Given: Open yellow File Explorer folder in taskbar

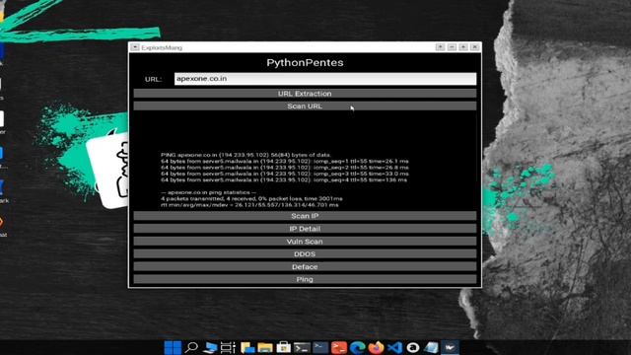Looking at the screenshot, I should (265, 347).
